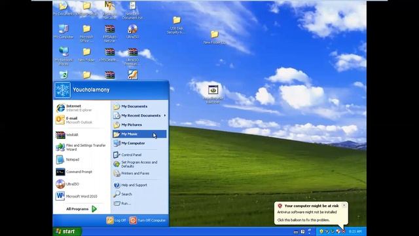Screen dimensions: 419x236
Task: Open UltraISO in the Start menu list
Action: (82, 184)
